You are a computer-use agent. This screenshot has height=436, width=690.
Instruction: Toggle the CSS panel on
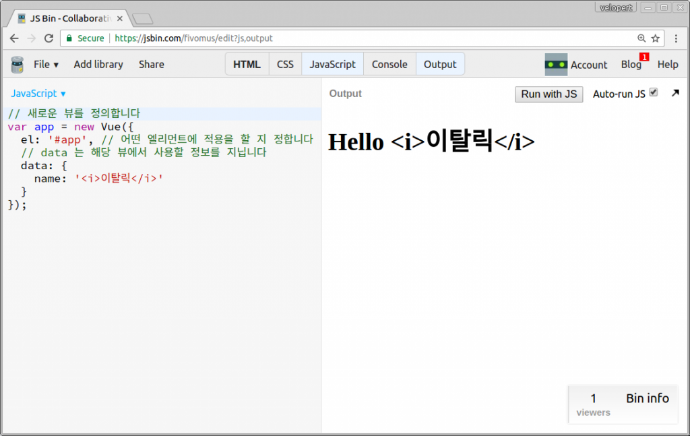(x=284, y=64)
